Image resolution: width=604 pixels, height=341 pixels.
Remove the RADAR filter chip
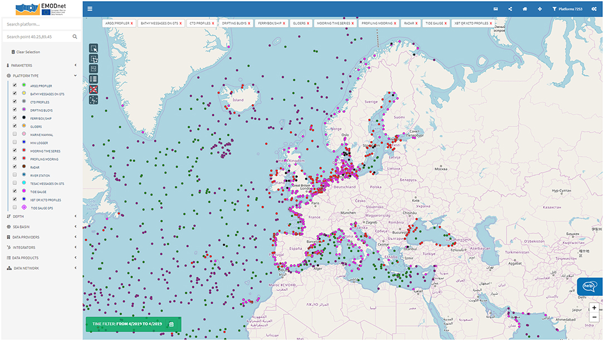tap(416, 23)
